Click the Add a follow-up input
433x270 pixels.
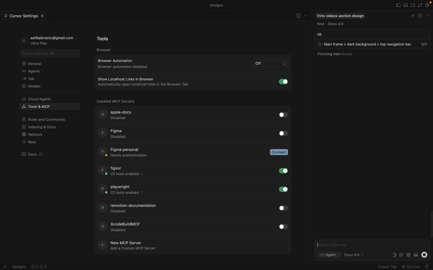point(372,245)
